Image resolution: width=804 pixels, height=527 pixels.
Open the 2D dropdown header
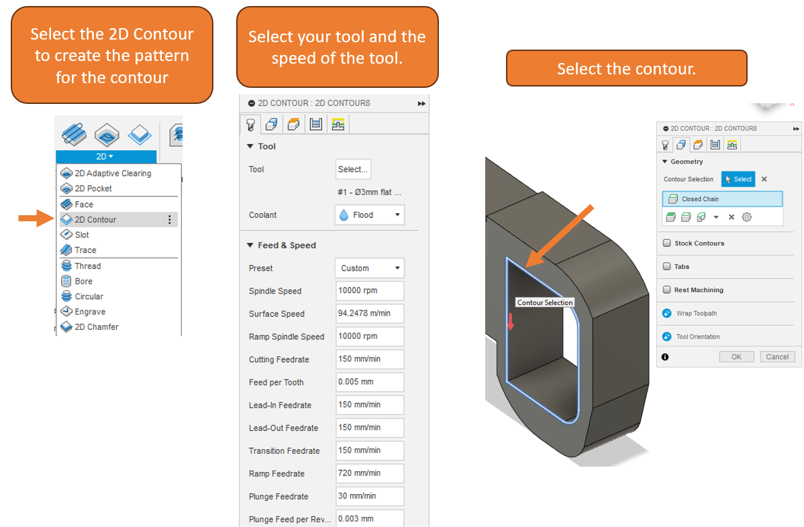coord(105,156)
